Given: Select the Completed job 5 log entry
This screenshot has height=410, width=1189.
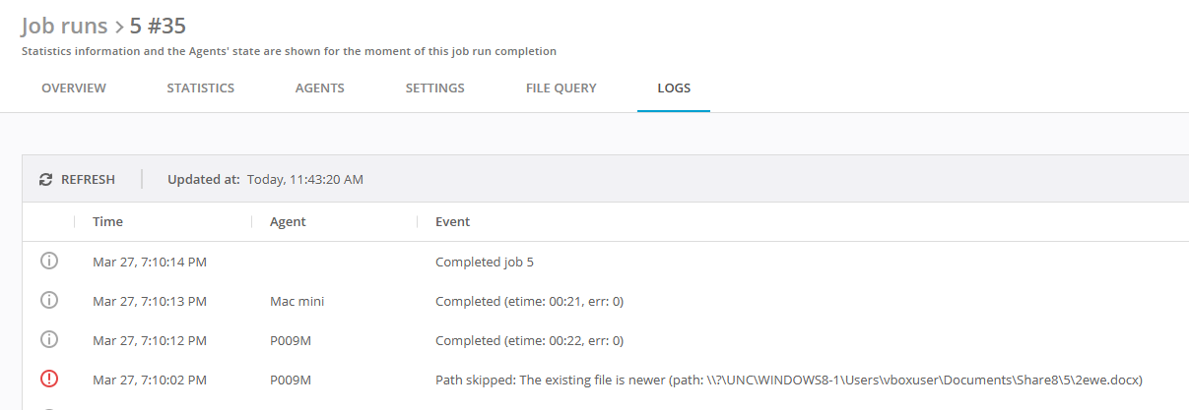Looking at the screenshot, I should (x=484, y=262).
